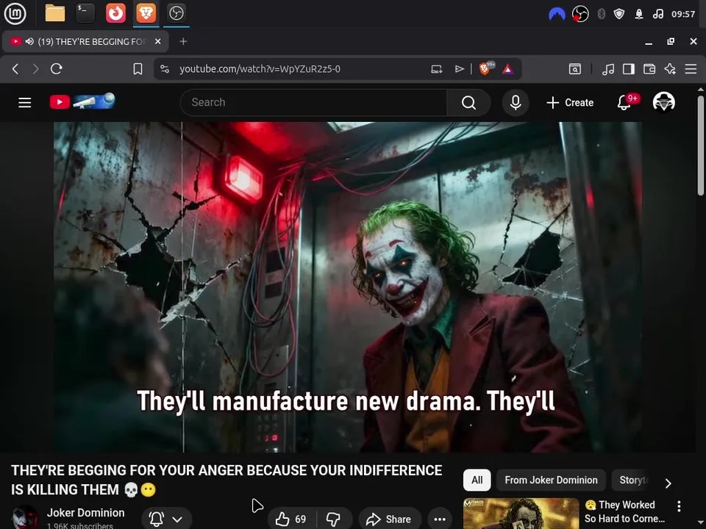Open They Worked So Hard to Corne... title
Viewport: 706px width, 529px height.
(625, 511)
